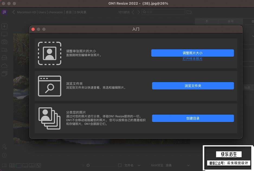This screenshot has height=171, width=254.
Task: Select Macintosh HD in the breadcrumb path
Action: click(26, 12)
